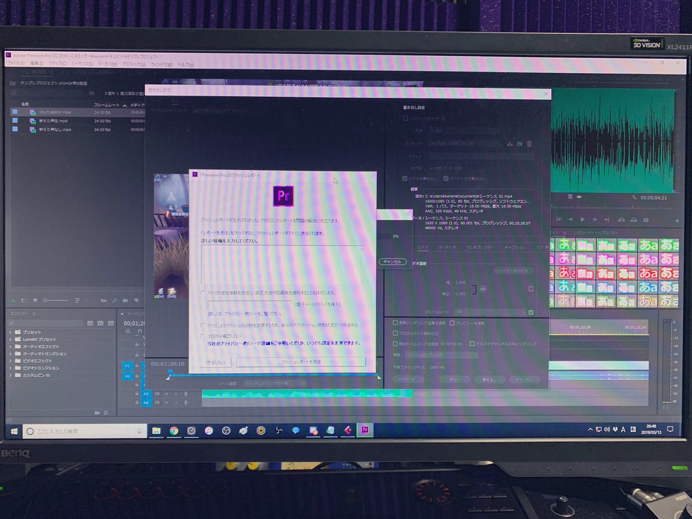Open シーケンス menu
Screen dimensions: 692x519
(x=82, y=64)
